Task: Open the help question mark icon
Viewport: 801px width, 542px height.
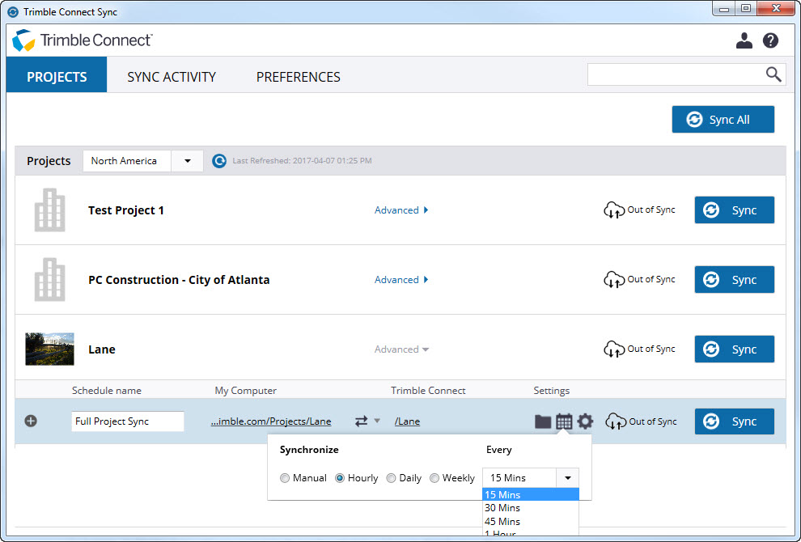Action: click(770, 40)
